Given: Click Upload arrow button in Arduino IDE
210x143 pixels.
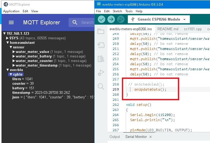Looking at the screenshot, I should (111, 19).
